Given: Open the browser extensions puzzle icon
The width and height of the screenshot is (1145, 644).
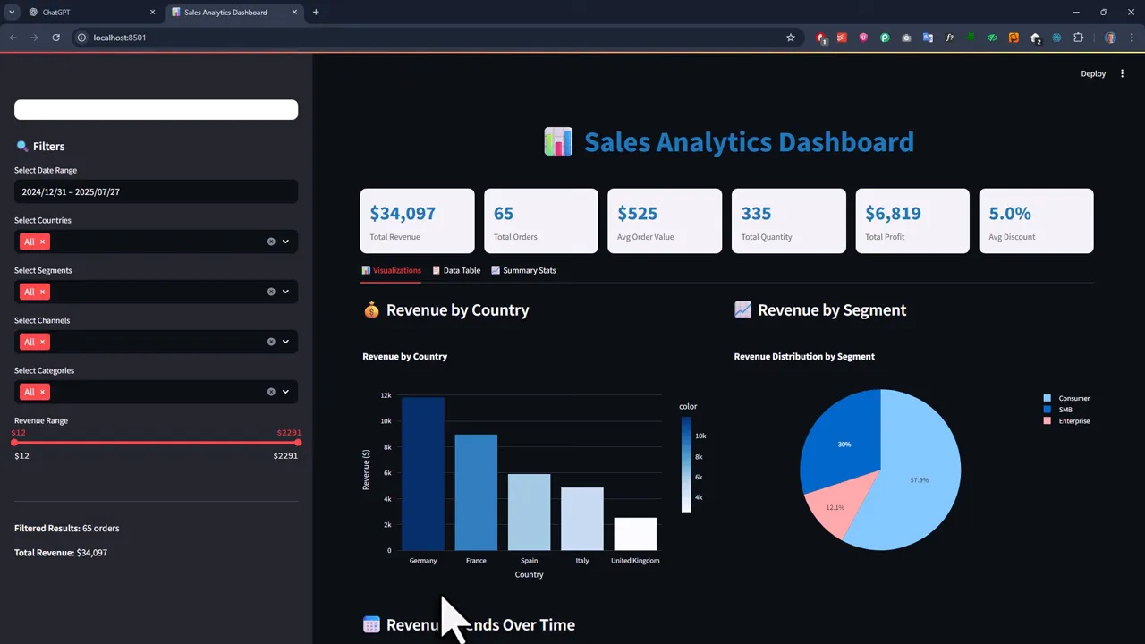Looking at the screenshot, I should (1078, 38).
